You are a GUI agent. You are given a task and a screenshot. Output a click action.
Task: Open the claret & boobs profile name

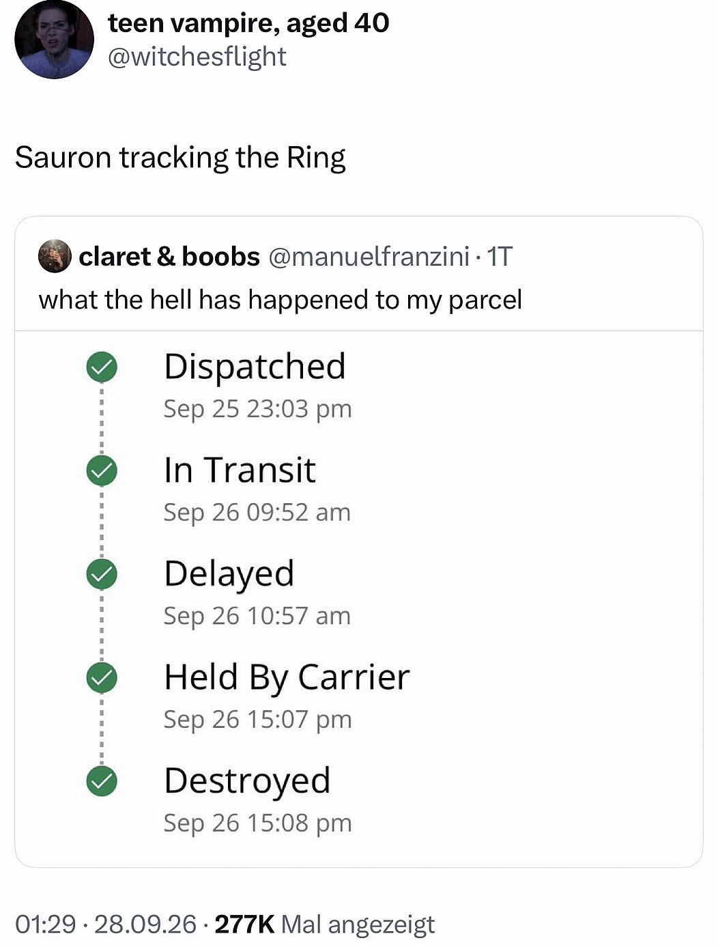click(x=169, y=257)
